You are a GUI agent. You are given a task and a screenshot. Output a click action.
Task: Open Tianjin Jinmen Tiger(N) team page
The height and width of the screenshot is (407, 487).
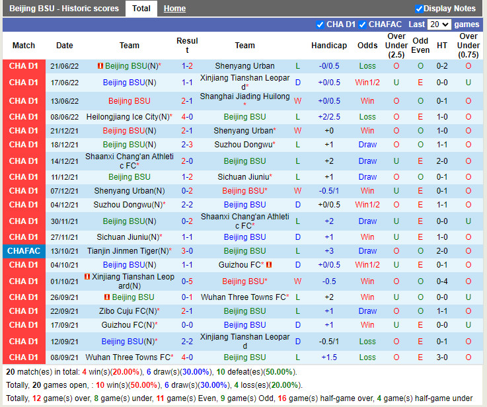pos(127,251)
